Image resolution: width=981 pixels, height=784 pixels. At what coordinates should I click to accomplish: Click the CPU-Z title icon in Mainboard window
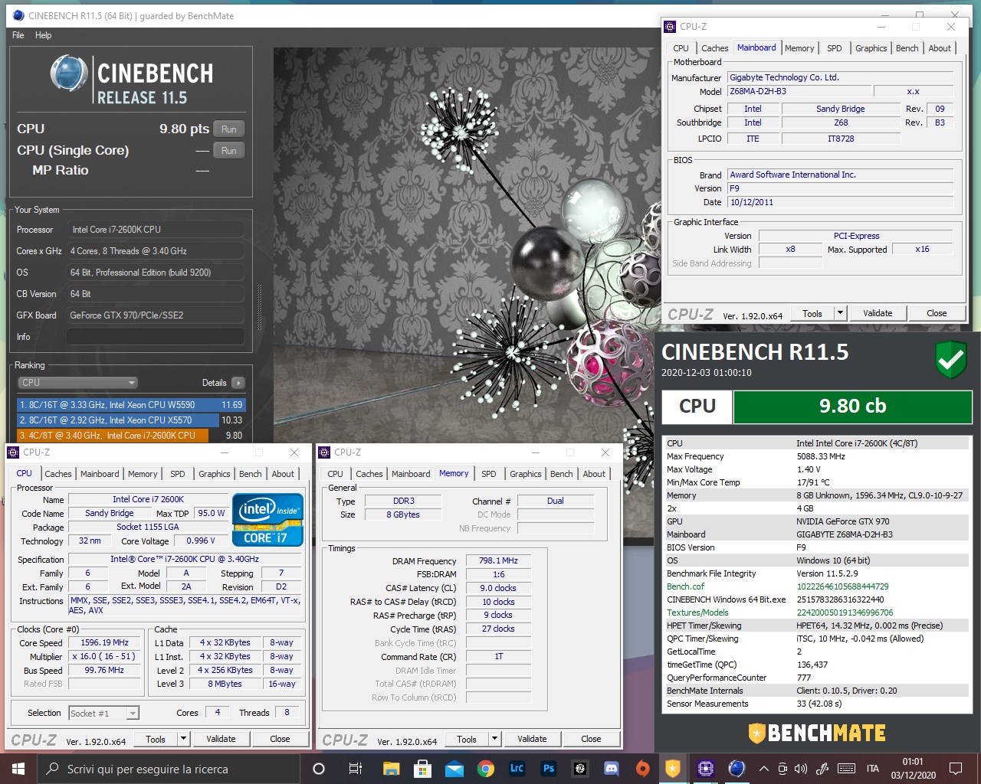click(x=670, y=27)
